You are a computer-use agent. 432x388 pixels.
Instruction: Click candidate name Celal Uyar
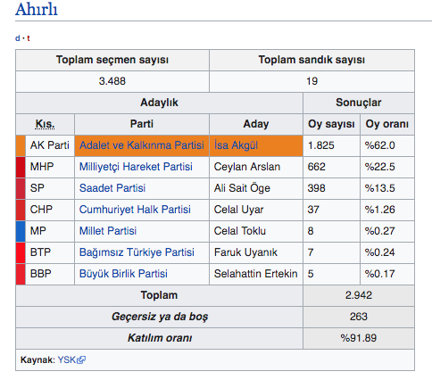coord(238,210)
